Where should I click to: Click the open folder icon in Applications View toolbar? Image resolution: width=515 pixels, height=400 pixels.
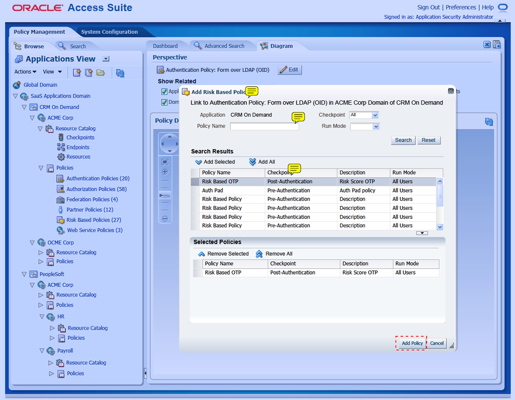[x=100, y=72]
